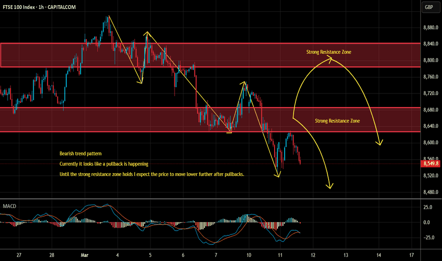This screenshot has width=442, height=261.
Task: Click the 11 date on the time axis
Action: [x=280, y=255]
